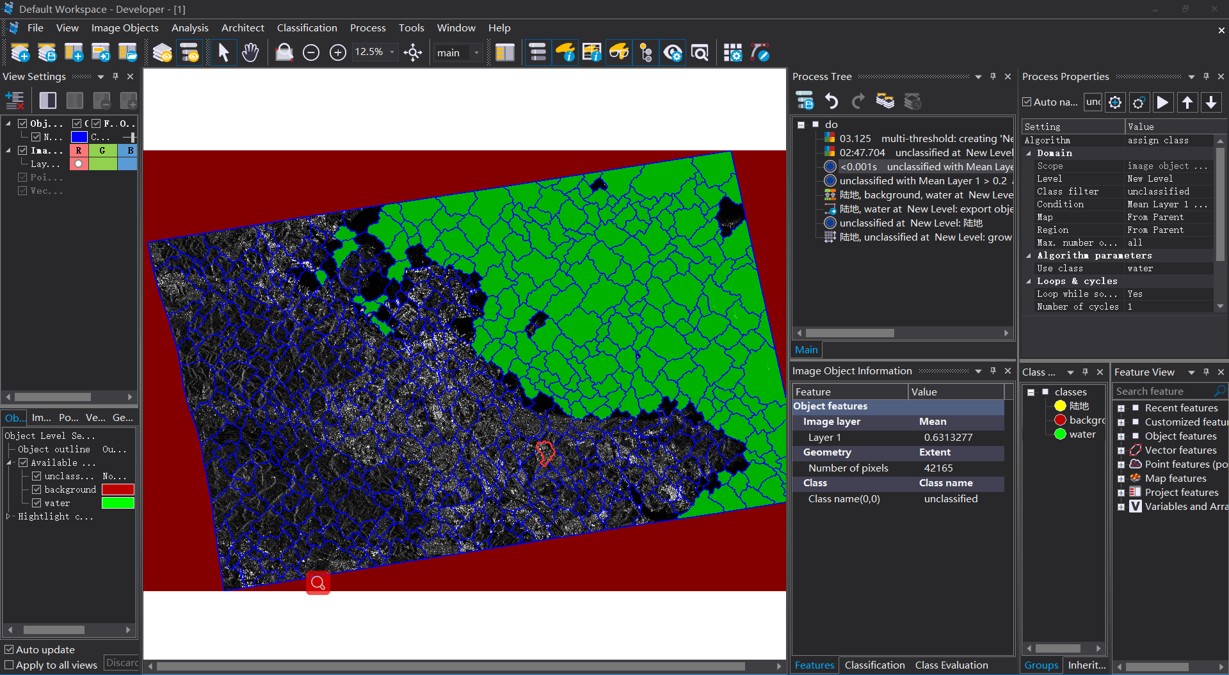The width and height of the screenshot is (1229, 675).
Task: Open the main map dropdown
Action: (476, 52)
